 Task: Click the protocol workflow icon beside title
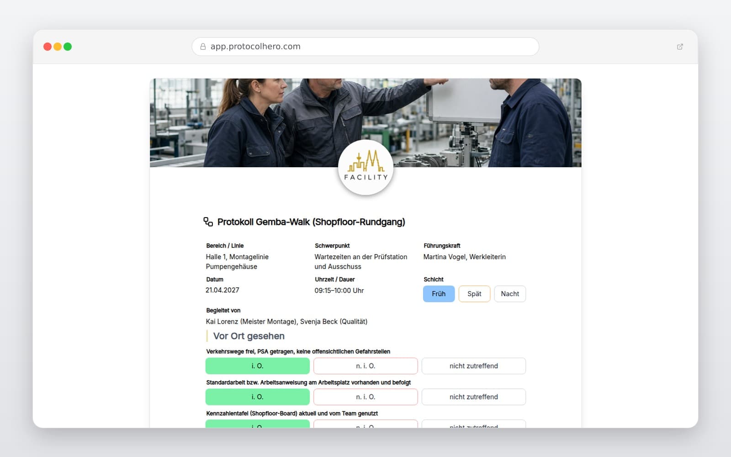pyautogui.click(x=208, y=222)
